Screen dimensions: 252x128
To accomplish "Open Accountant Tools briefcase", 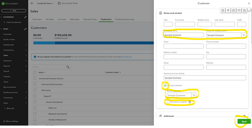I will pos(59,3).
